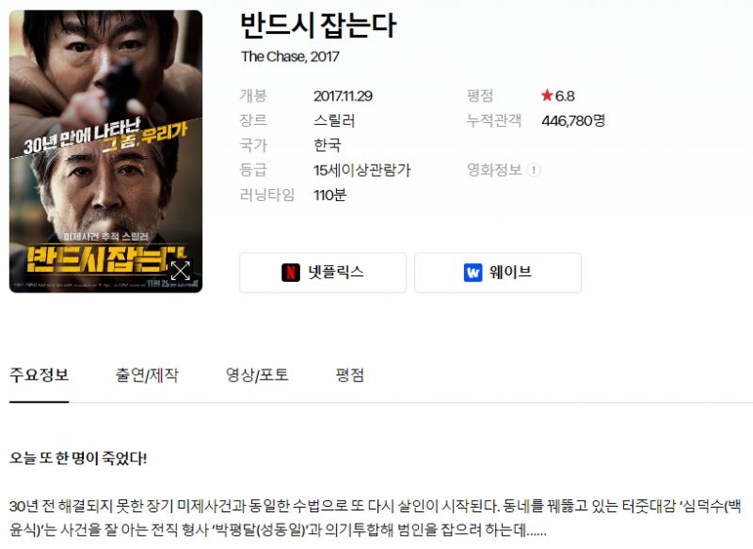Open the 출연/제작 tab
753x549 pixels.
click(x=147, y=374)
